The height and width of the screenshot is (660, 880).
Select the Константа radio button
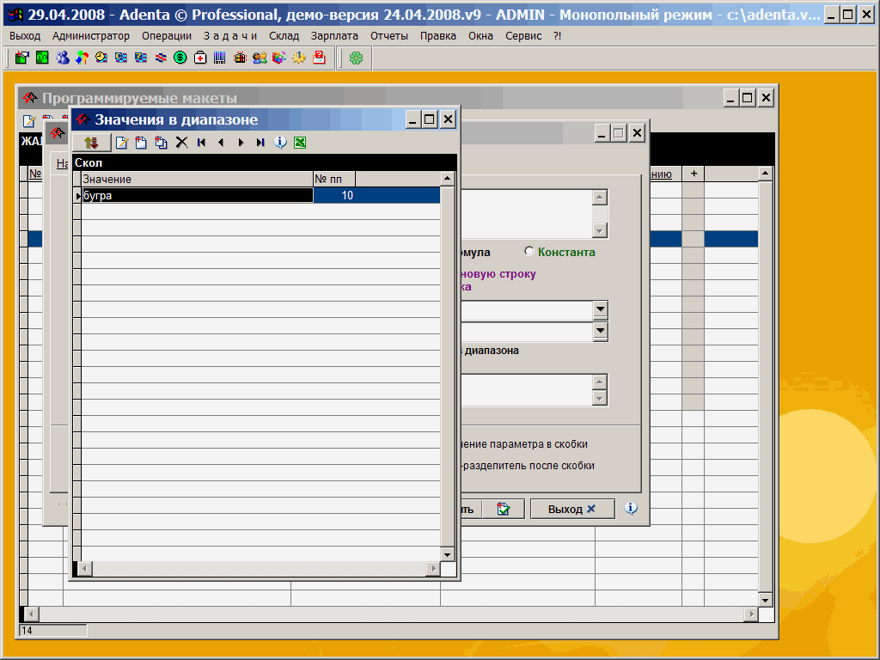[529, 252]
